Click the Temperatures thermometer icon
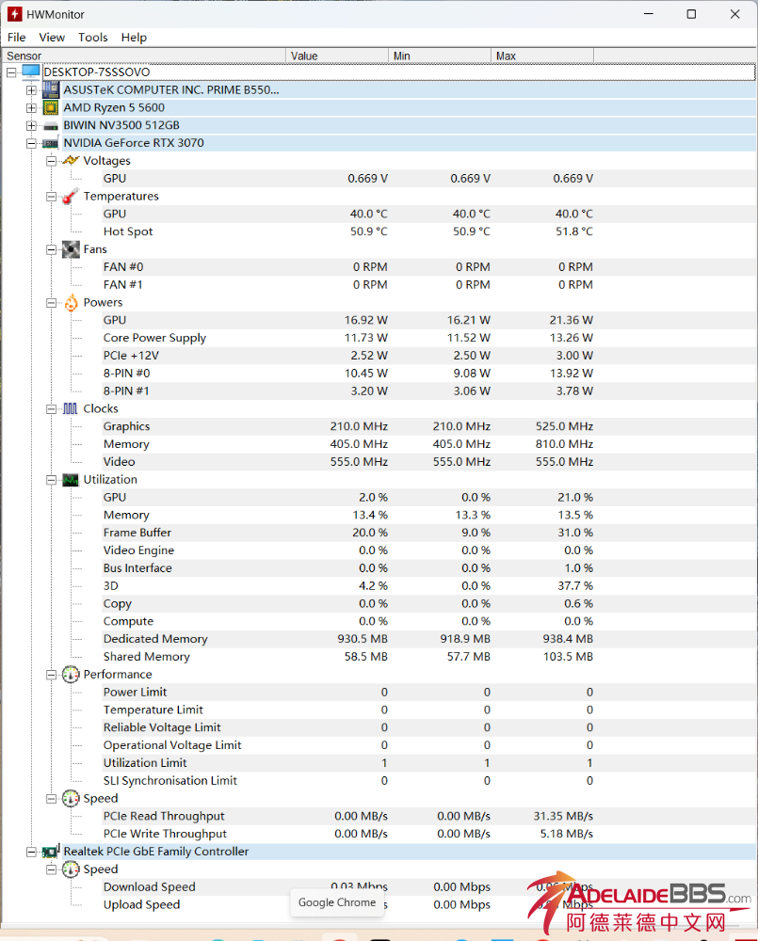Screen dimensions: 758x941 70,196
